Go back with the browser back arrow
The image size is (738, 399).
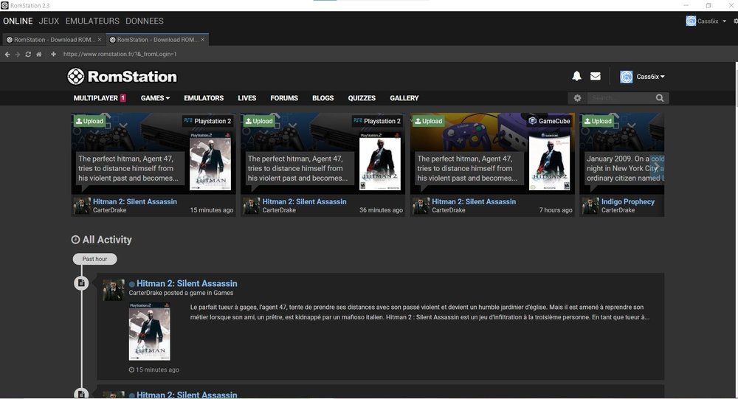[7, 54]
